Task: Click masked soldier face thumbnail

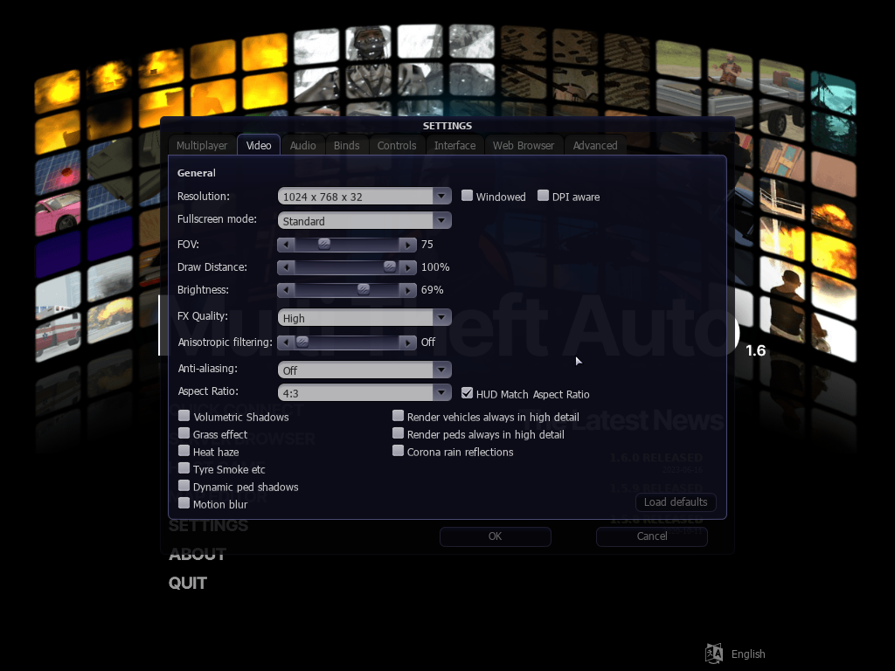Action: click(x=368, y=42)
